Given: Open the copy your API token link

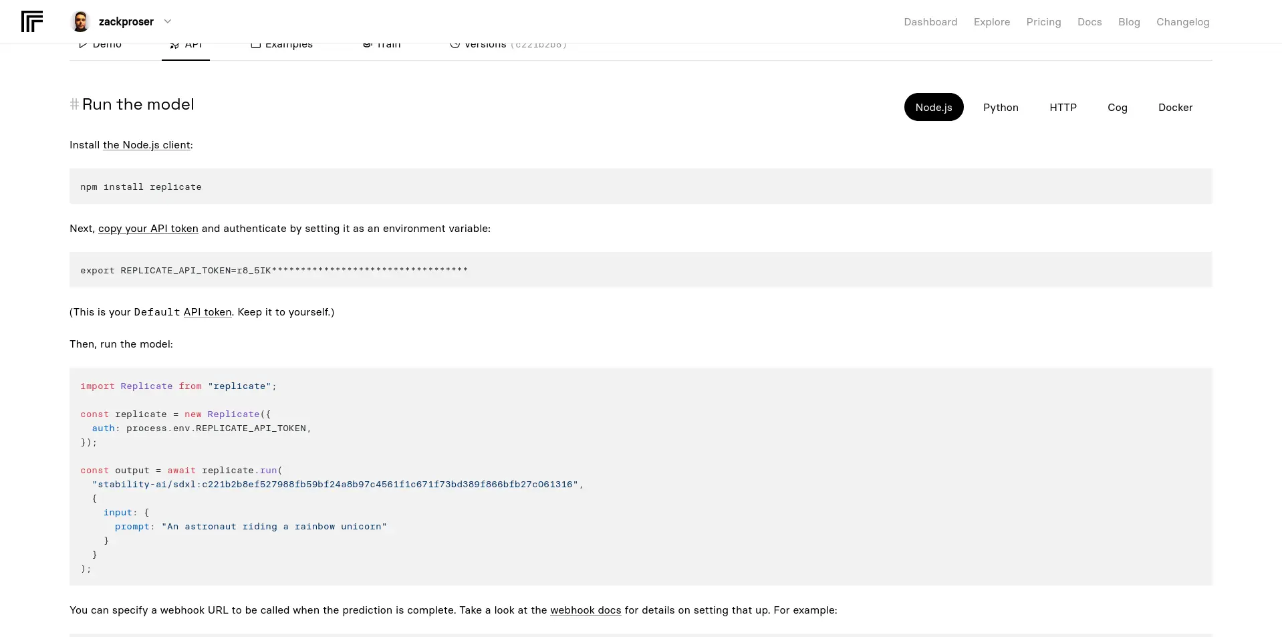Looking at the screenshot, I should click(x=148, y=228).
